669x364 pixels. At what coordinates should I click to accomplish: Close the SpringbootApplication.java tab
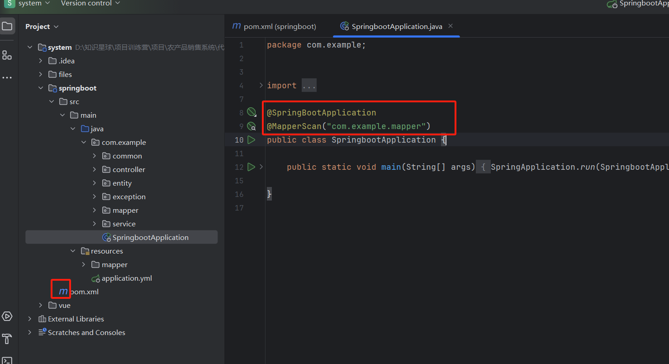pos(451,26)
